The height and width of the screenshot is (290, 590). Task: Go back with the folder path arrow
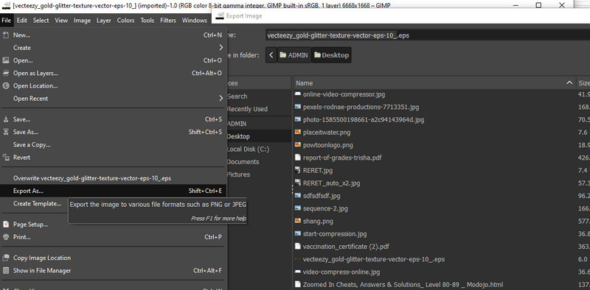click(271, 55)
